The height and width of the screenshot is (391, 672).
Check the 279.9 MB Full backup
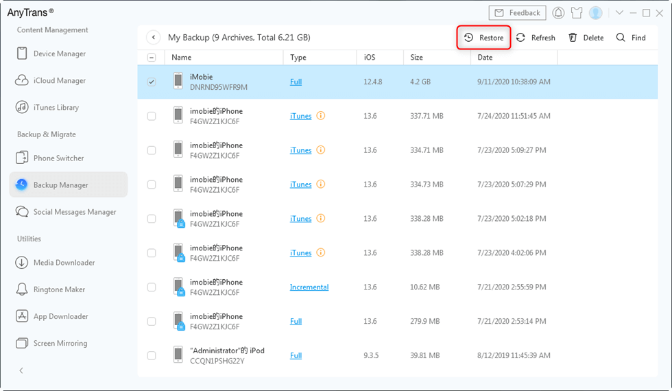(152, 322)
